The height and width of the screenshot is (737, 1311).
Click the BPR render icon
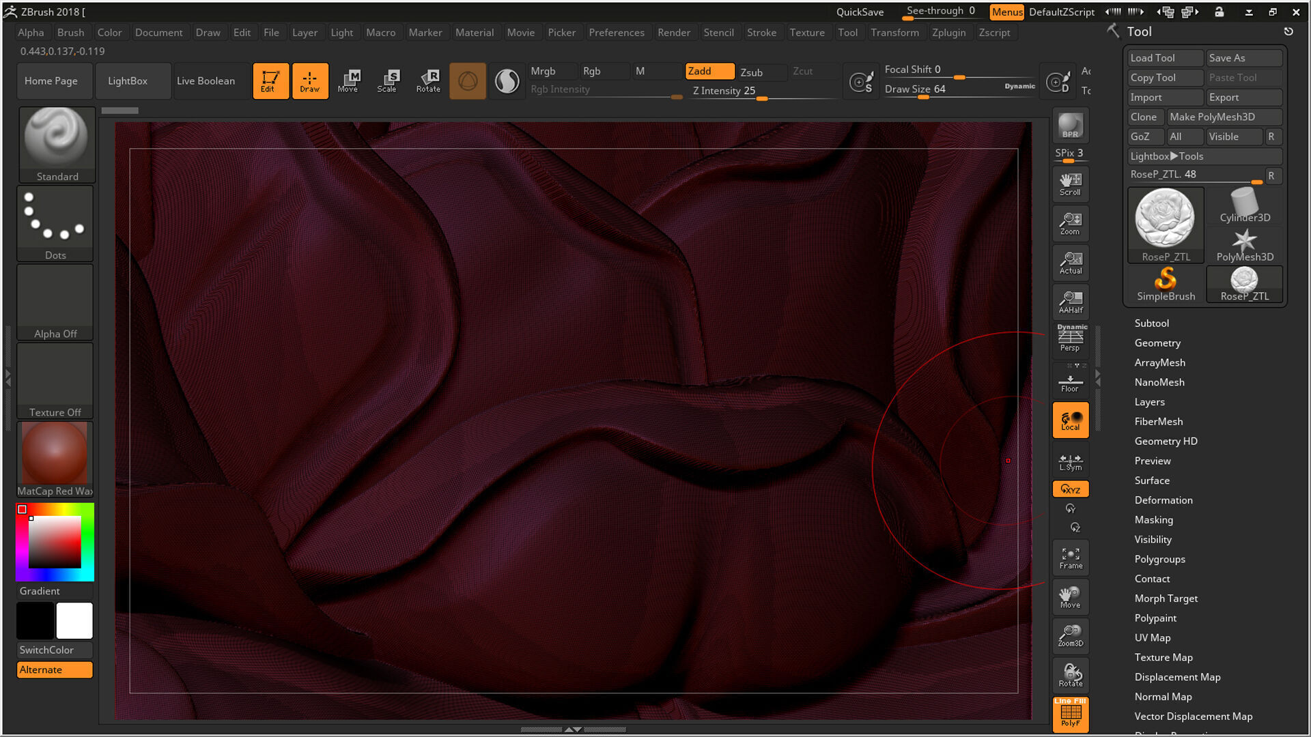[x=1070, y=126]
